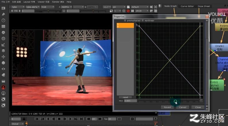
Task: Switch to the Dope Sheet tab
Action: [204, 6]
